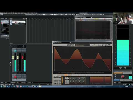Viewport: 133px width, 100px height.
Task: Click the white highlighted icon left of mixer
Action: [10, 62]
